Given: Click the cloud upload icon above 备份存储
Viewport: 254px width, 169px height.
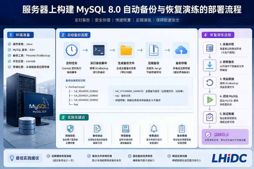Looking at the screenshot, I should [181, 50].
